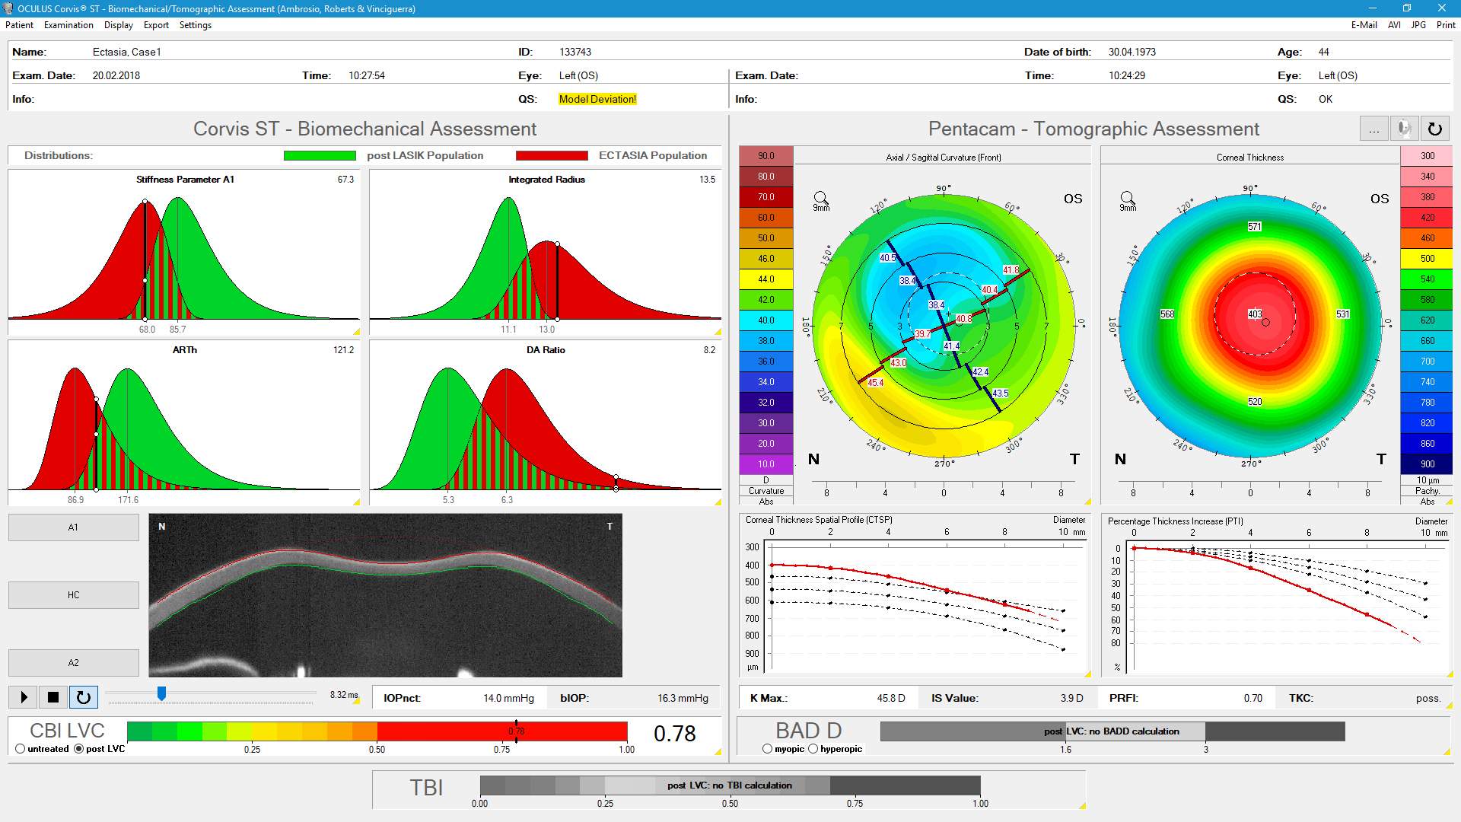The height and width of the screenshot is (822, 1461).
Task: Click OS label on Axial Curvature map
Action: point(1073,199)
